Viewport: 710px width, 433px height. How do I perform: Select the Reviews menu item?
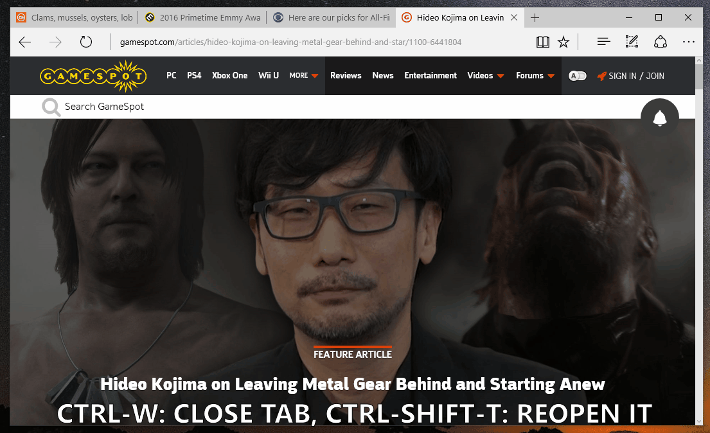pyautogui.click(x=346, y=75)
